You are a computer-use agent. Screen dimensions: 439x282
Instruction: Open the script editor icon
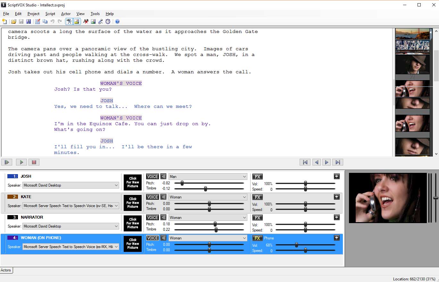point(37,21)
